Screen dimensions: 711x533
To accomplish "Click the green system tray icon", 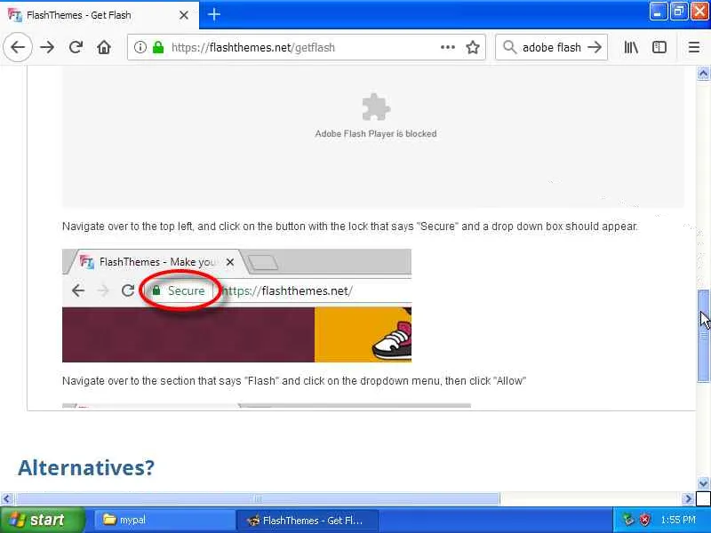I will [628, 520].
